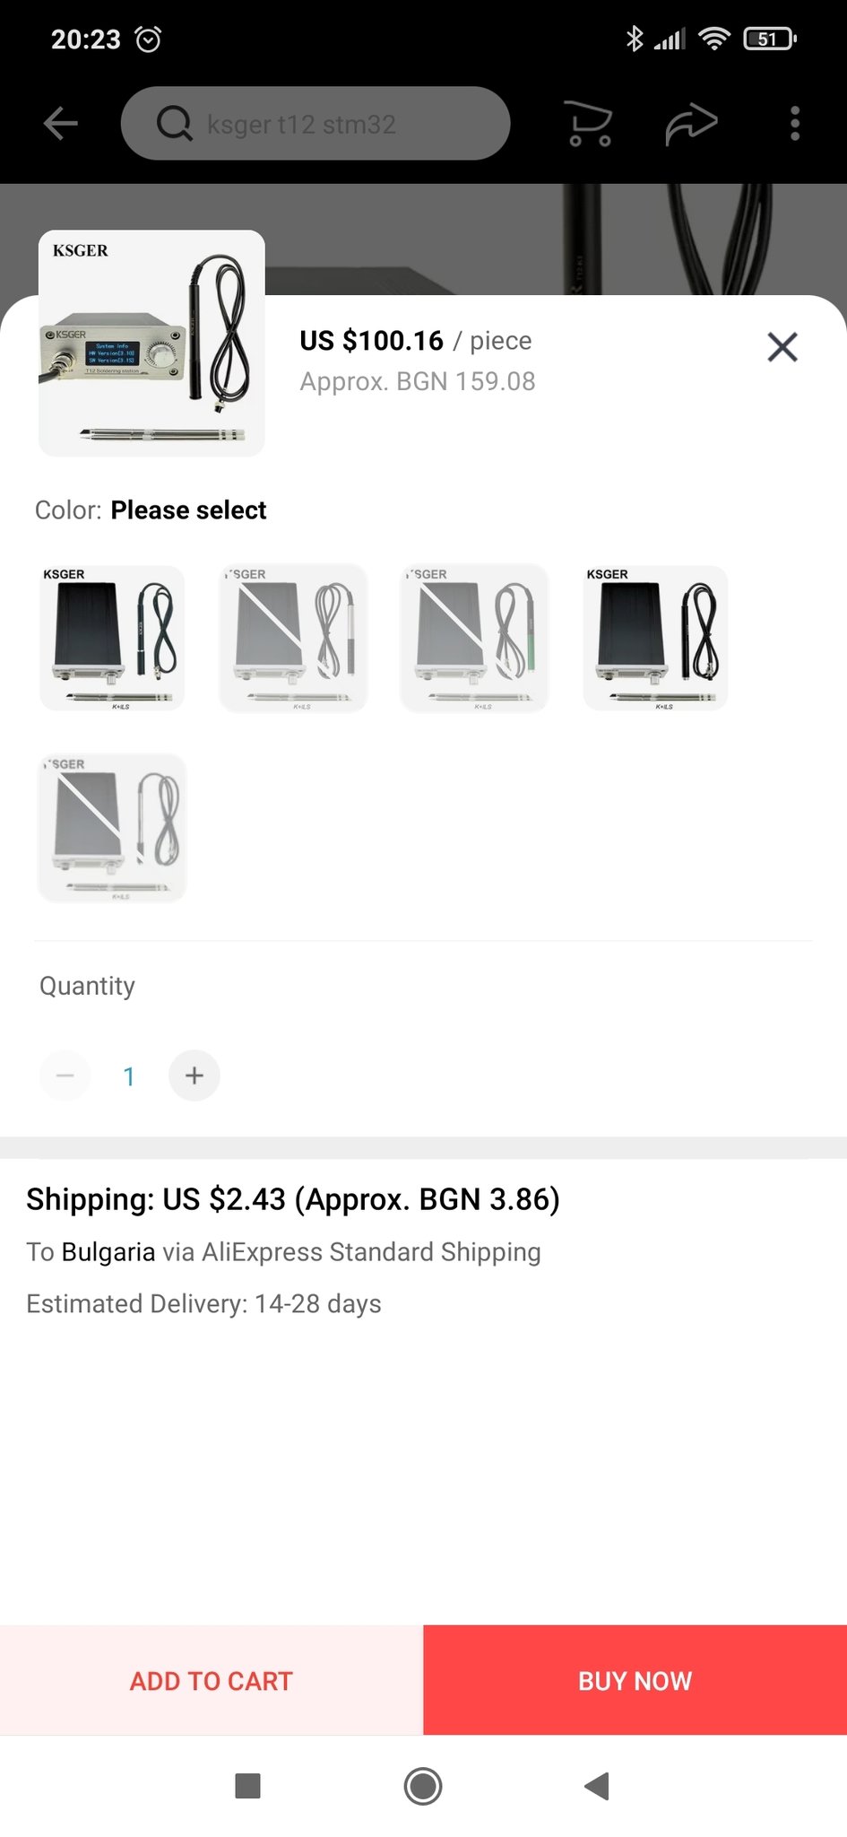Screen dimensions: 847x1837
Task: Tap the Android home navigation button
Action: (x=423, y=1786)
